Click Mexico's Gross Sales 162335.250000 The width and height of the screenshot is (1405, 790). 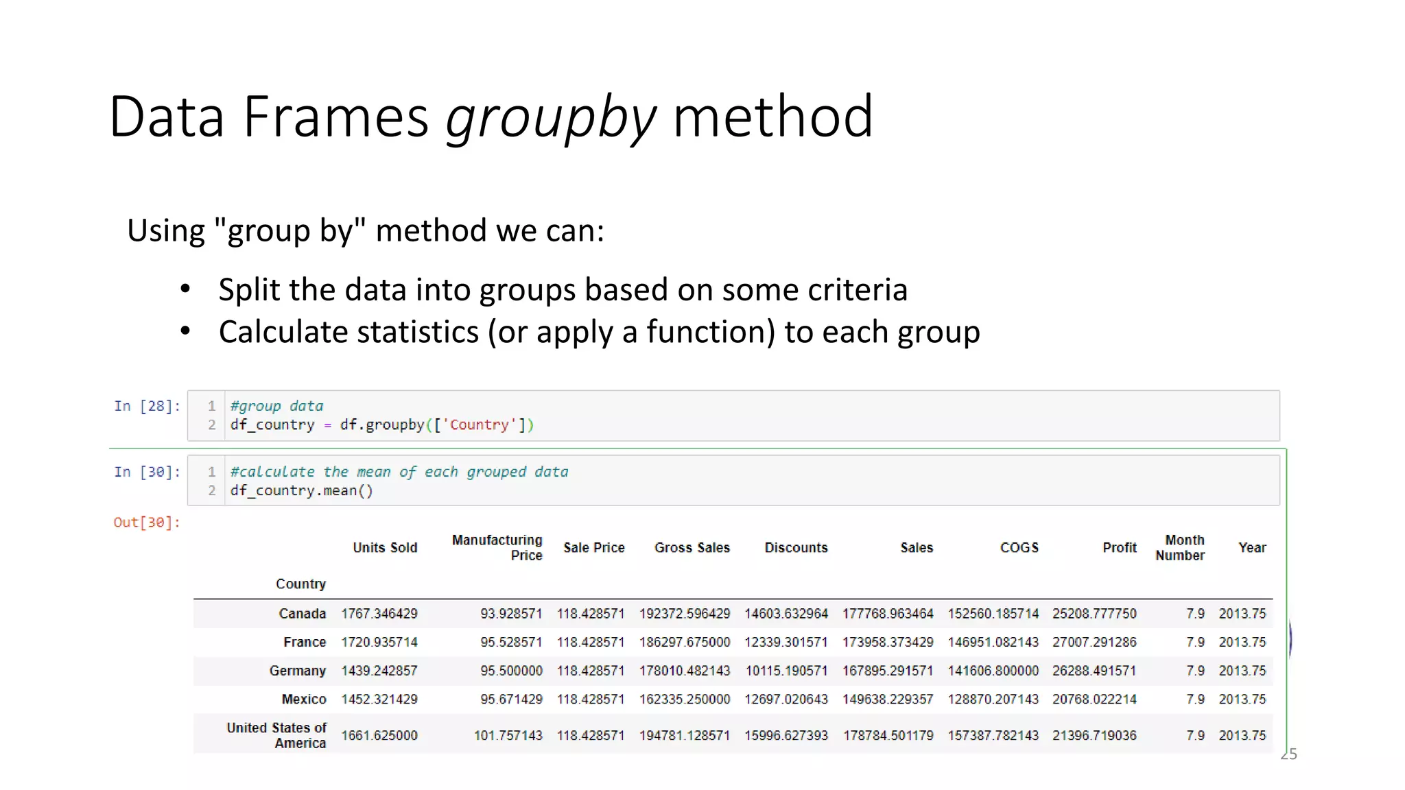pos(685,699)
